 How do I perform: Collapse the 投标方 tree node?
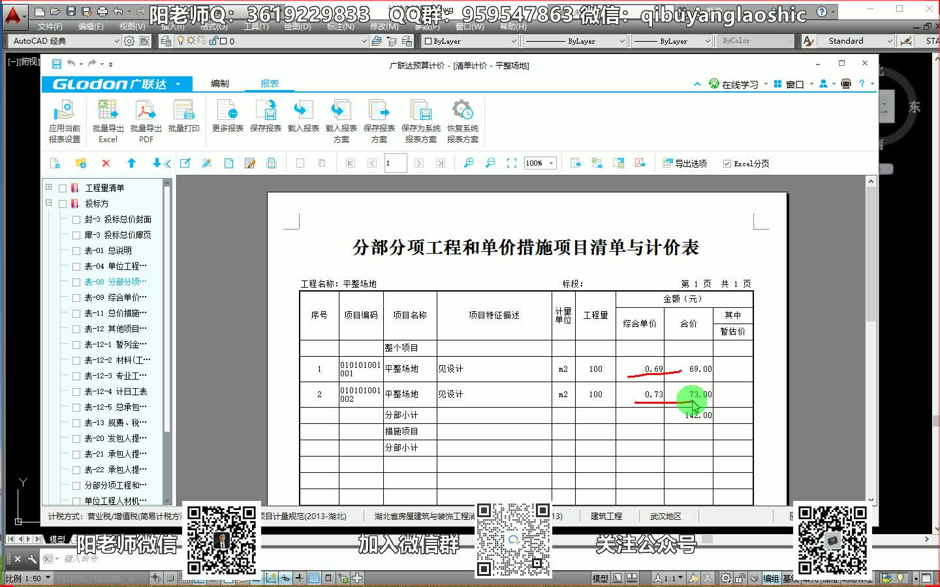tap(48, 203)
